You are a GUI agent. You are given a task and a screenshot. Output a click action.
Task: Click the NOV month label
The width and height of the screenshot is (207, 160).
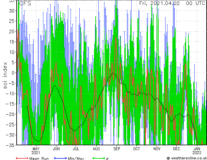[157, 149]
